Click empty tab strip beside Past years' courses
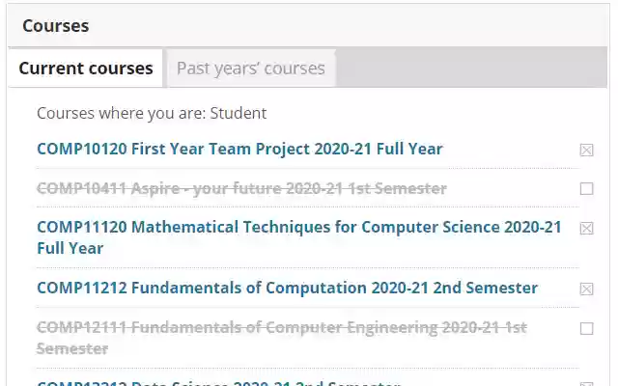 coord(473,68)
